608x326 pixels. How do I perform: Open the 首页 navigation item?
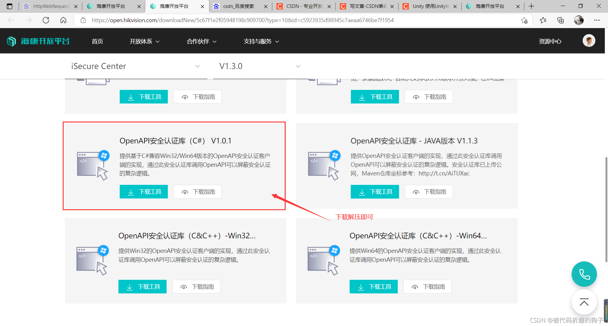coord(97,41)
